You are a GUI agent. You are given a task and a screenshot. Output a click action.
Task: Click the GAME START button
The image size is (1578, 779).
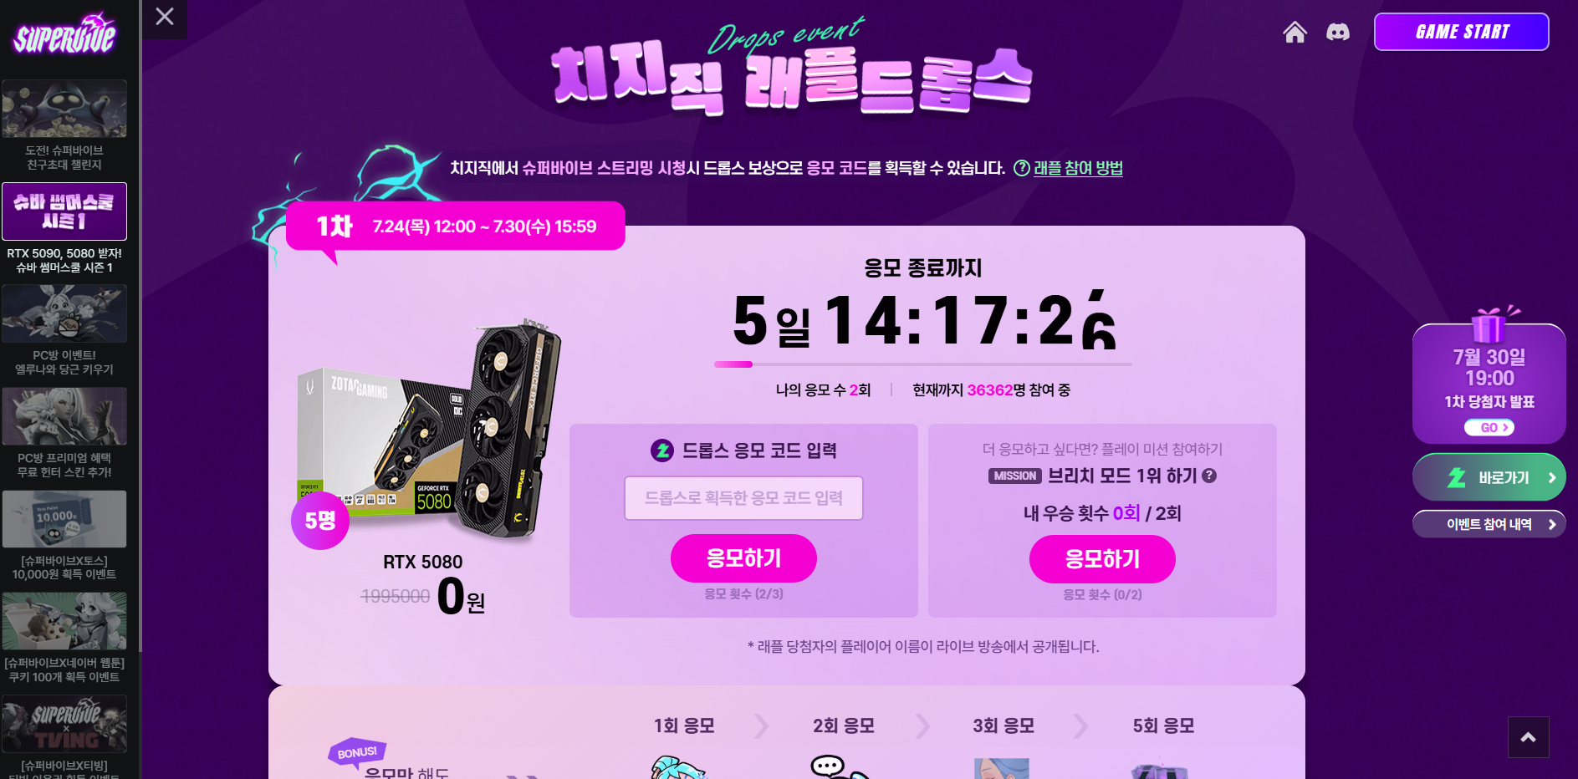[1462, 32]
